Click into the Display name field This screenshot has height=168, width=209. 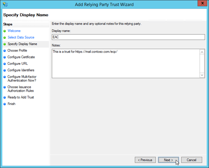coord(128,37)
